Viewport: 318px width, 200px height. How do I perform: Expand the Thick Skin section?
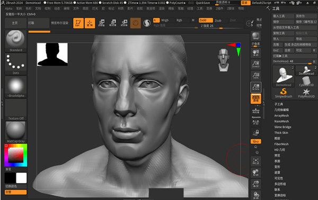[281, 133]
